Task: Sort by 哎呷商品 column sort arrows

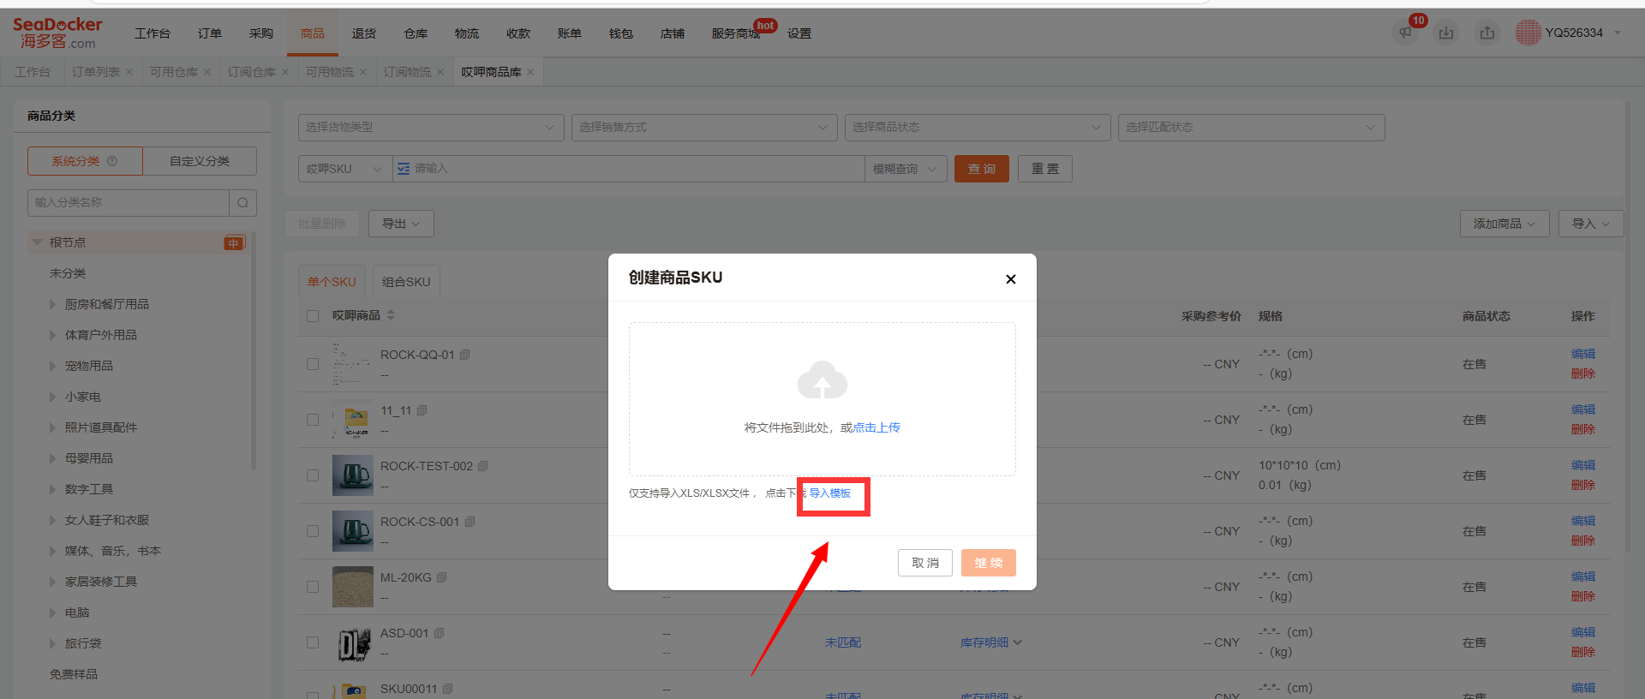Action: (391, 315)
